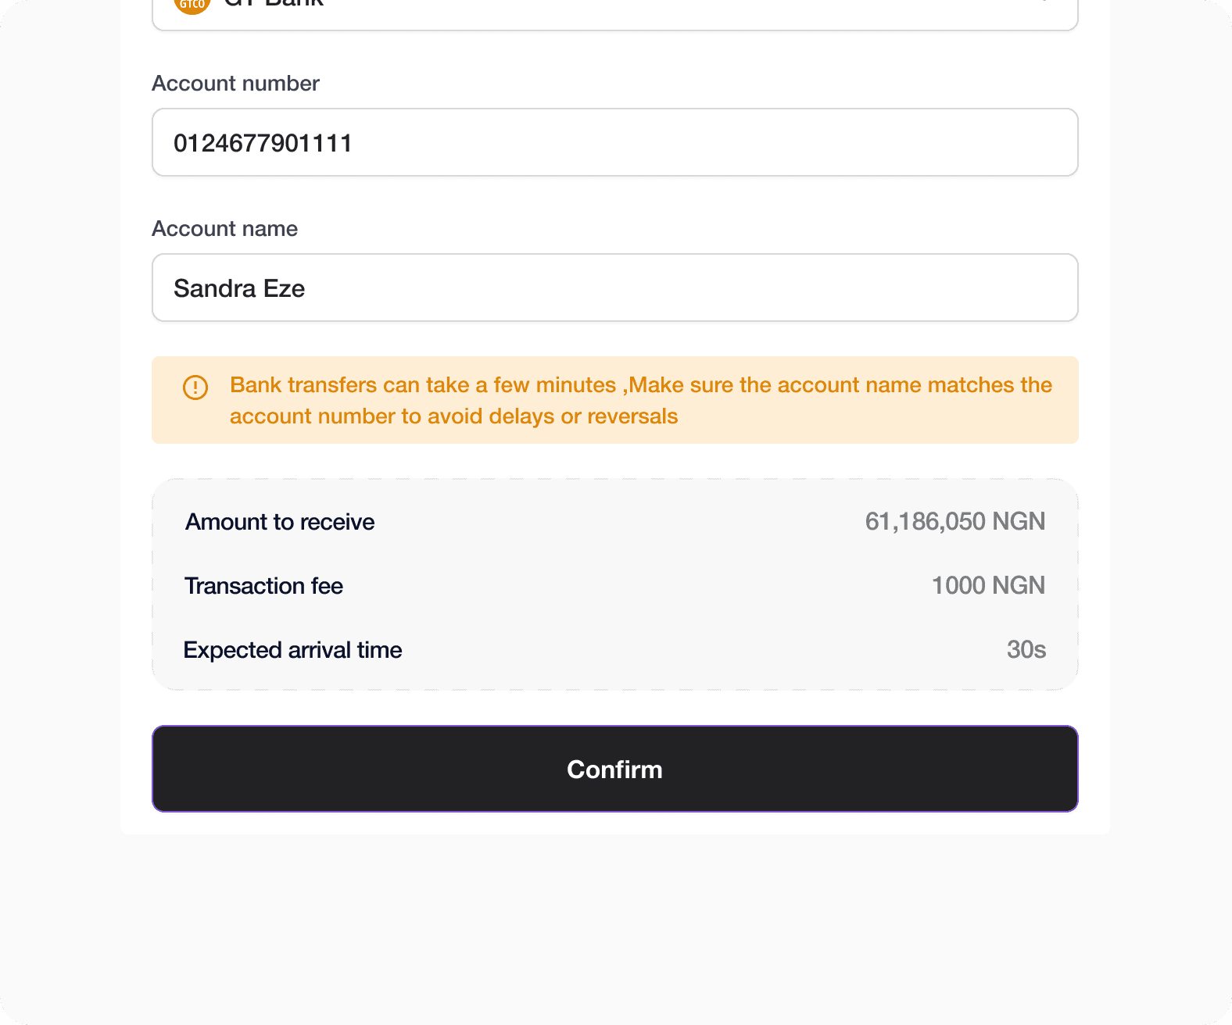Click the "Transaction fee" label
The image size is (1232, 1025).
[263, 586]
